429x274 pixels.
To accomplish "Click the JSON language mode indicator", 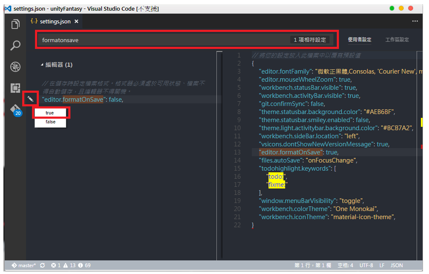I will pos(397,265).
